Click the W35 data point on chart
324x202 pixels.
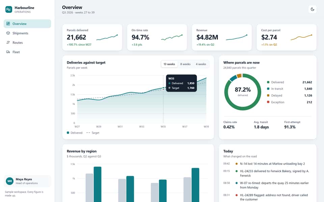point(163,88)
